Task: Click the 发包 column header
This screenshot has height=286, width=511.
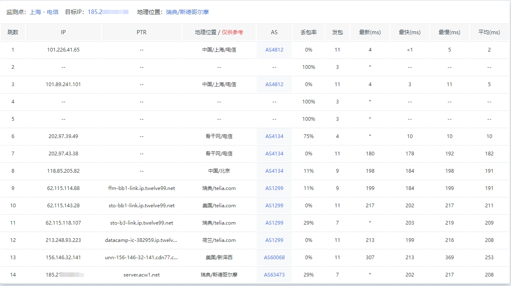Action: tap(337, 32)
